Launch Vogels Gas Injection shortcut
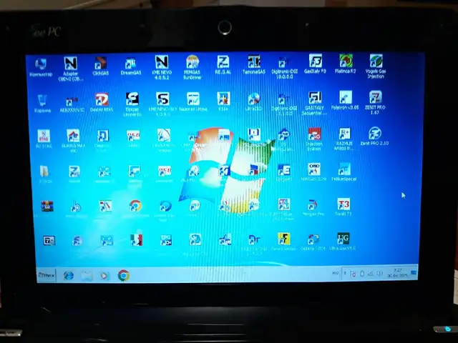Screen dimensions: 458x343 (x=376, y=66)
